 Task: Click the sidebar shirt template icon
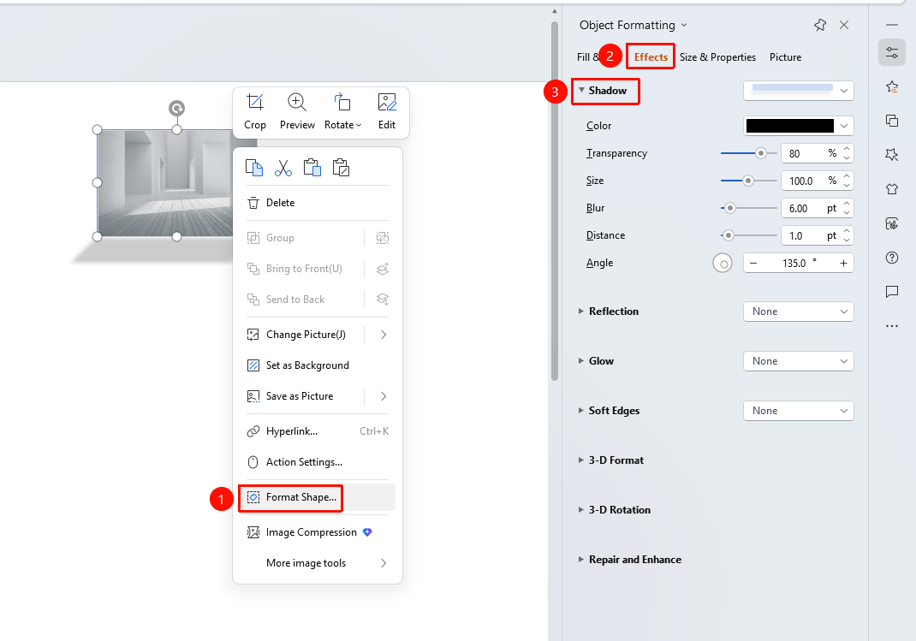[892, 189]
